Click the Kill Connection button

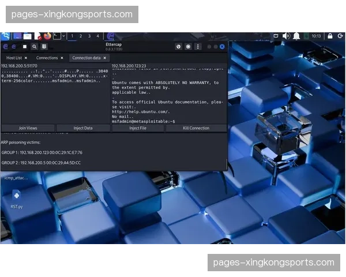196,128
